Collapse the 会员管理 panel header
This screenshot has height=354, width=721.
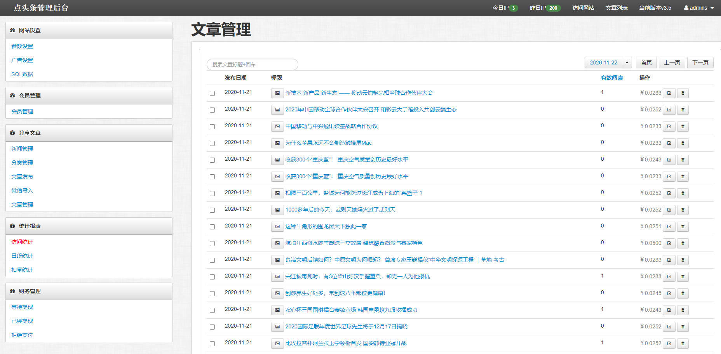tap(89, 95)
